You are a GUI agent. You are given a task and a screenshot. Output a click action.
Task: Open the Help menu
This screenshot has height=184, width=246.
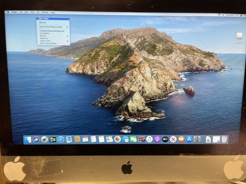click(x=53, y=12)
